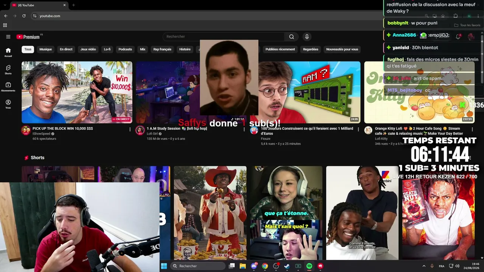Reload the YouTube page
Screen dimensions: 484x272
click(24, 16)
